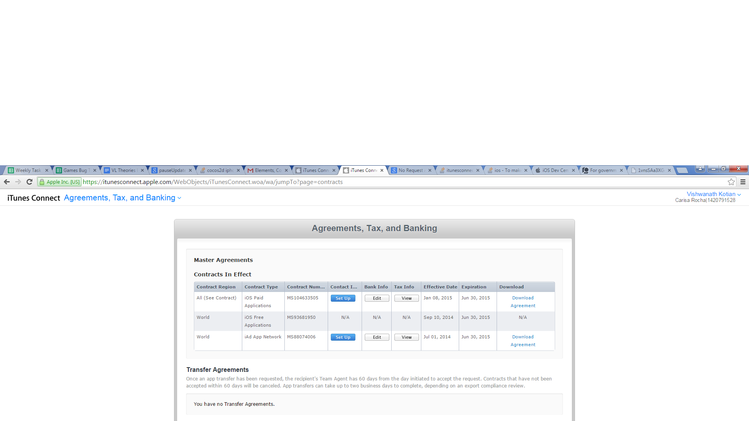Click the Chrome user profile icon
The height and width of the screenshot is (421, 749).
pyautogui.click(x=700, y=169)
